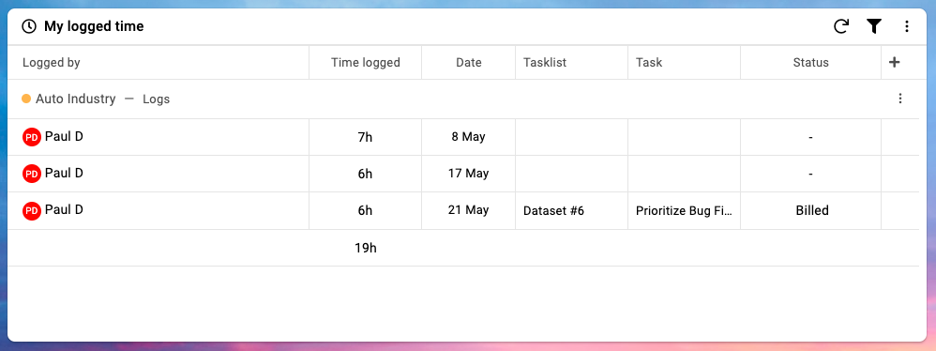The width and height of the screenshot is (936, 351).
Task: Sort by the Status column header
Action: [810, 62]
